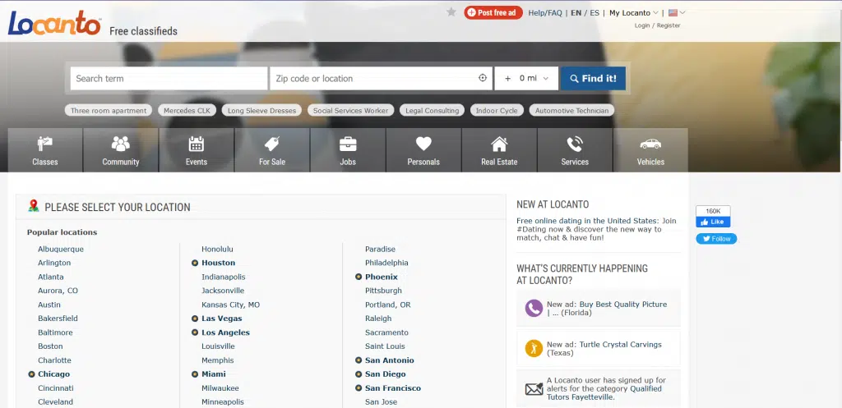This screenshot has width=842, height=408.
Task: Choose Phoenix location
Action: pyautogui.click(x=382, y=277)
